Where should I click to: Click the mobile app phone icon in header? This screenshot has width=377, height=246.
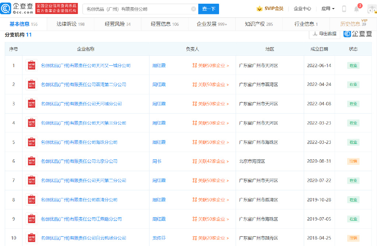[x=344, y=8]
